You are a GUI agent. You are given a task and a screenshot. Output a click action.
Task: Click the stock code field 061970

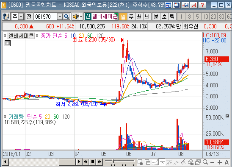[46, 17]
